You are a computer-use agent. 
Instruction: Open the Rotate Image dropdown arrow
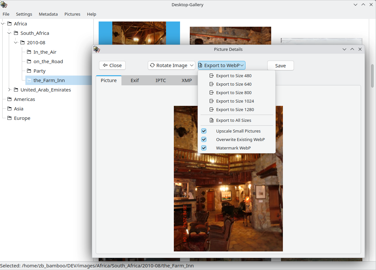(x=192, y=65)
